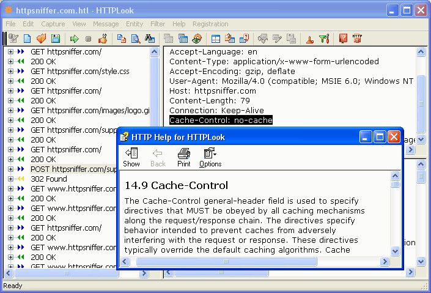
Task: Open the Entity menu
Action: pyautogui.click(x=134, y=24)
